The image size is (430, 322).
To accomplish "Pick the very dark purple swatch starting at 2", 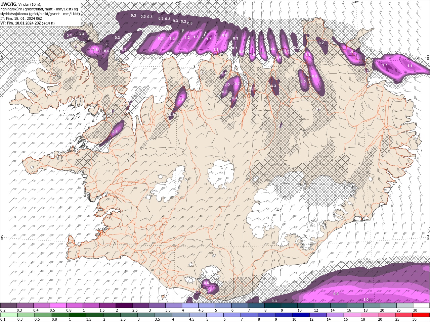I will click(124, 306).
